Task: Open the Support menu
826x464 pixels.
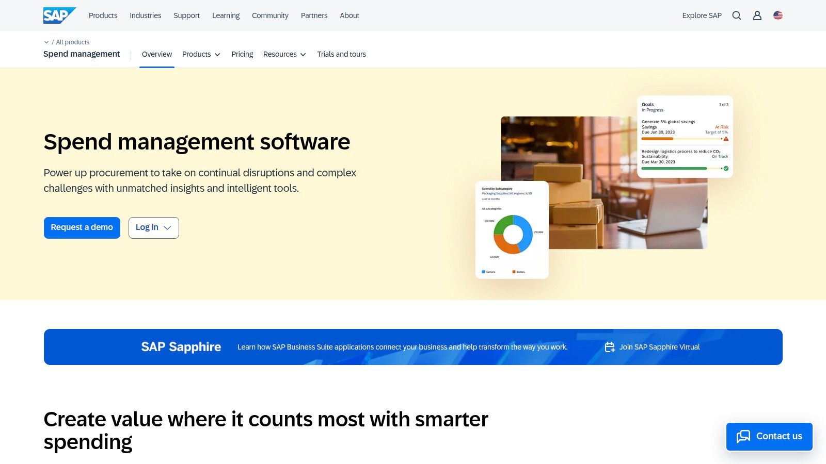Action: [x=186, y=15]
